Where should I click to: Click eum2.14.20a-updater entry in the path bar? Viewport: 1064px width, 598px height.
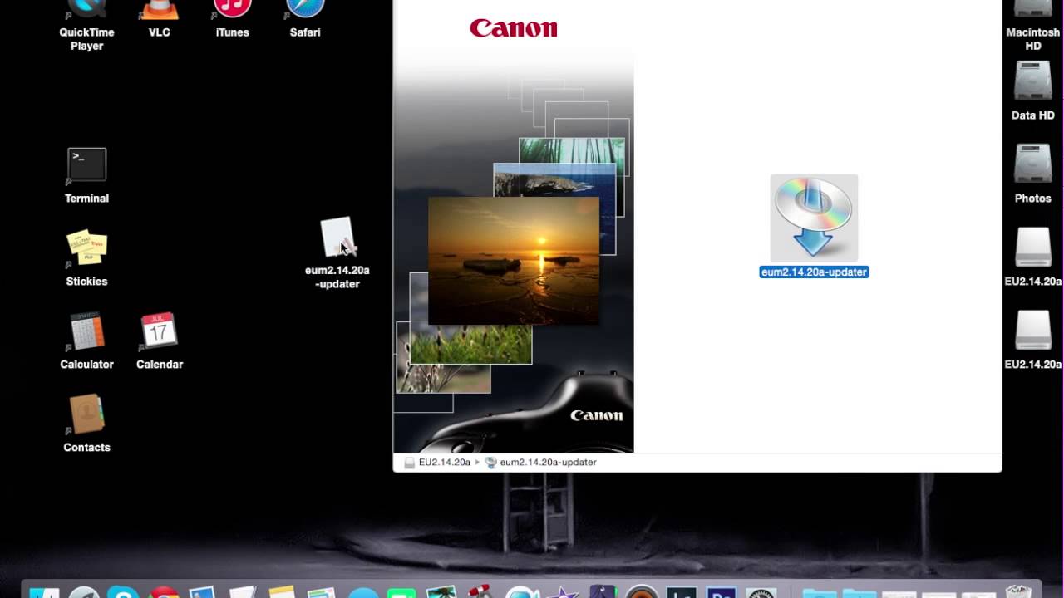[x=541, y=462]
